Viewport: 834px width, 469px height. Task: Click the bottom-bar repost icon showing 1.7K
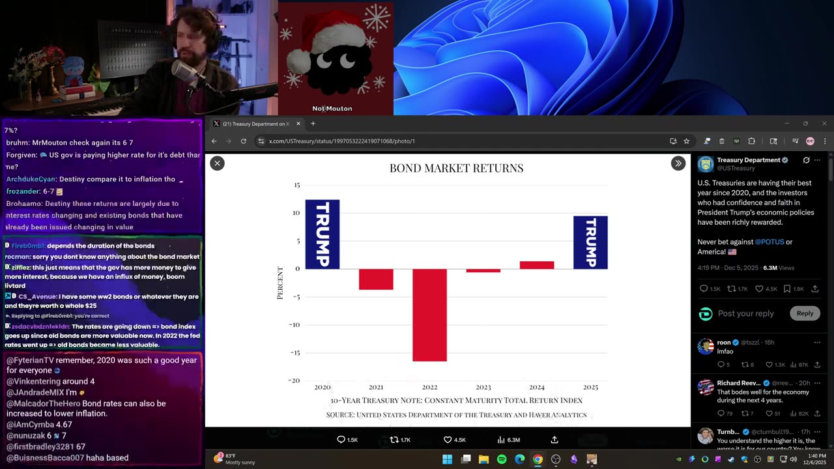click(394, 440)
